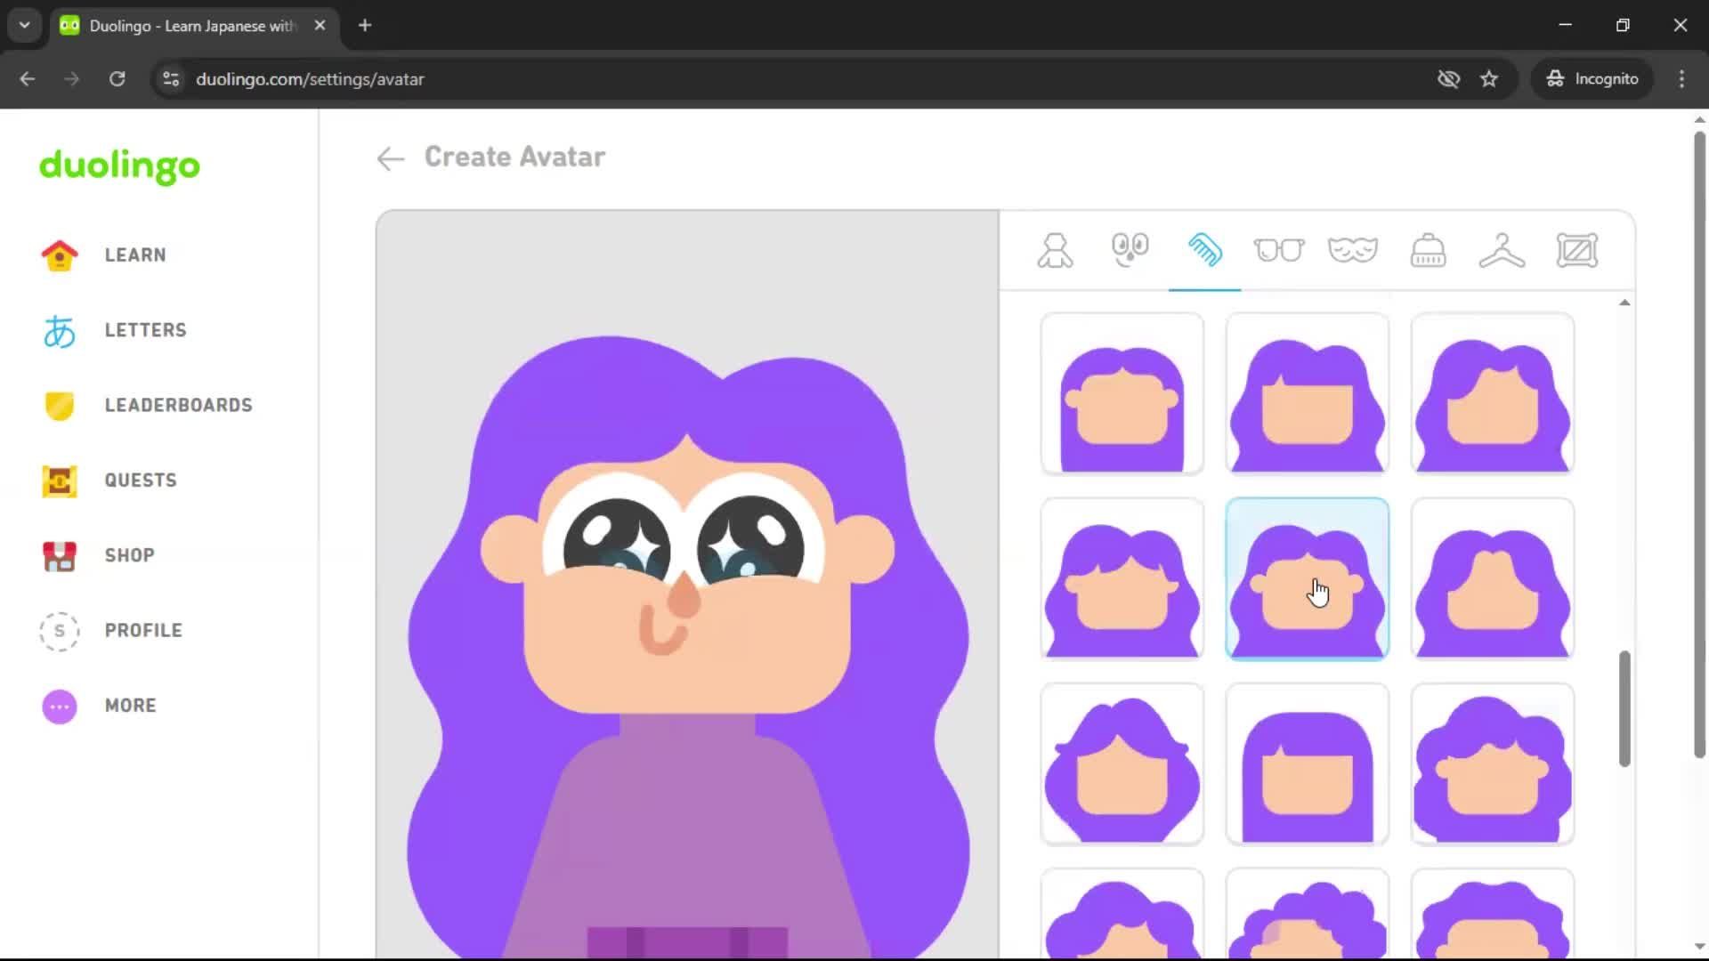The width and height of the screenshot is (1709, 961).
Task: Open the Chrome tab search dropdown
Action: (x=24, y=25)
